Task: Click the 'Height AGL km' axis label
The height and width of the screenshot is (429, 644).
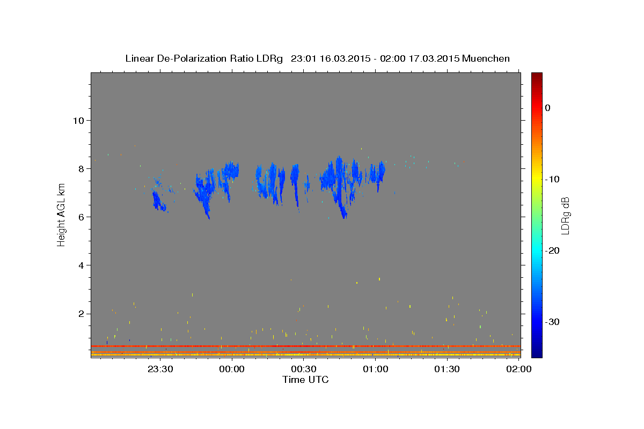Action: tap(61, 214)
